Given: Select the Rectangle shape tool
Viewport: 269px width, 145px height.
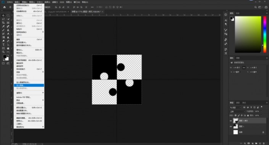Looking at the screenshot, I should (x=3, y=48).
